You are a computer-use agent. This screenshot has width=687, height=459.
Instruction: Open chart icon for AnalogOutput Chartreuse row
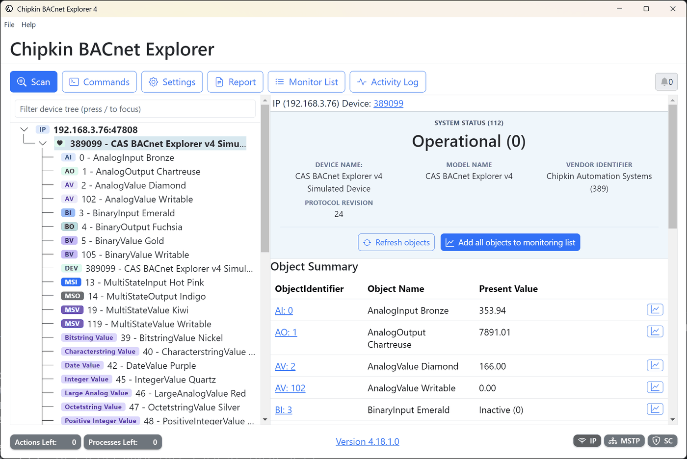(655, 331)
